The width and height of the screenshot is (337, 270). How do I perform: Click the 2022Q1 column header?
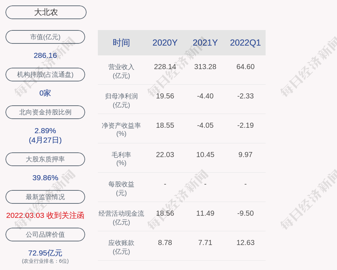tap(245, 43)
